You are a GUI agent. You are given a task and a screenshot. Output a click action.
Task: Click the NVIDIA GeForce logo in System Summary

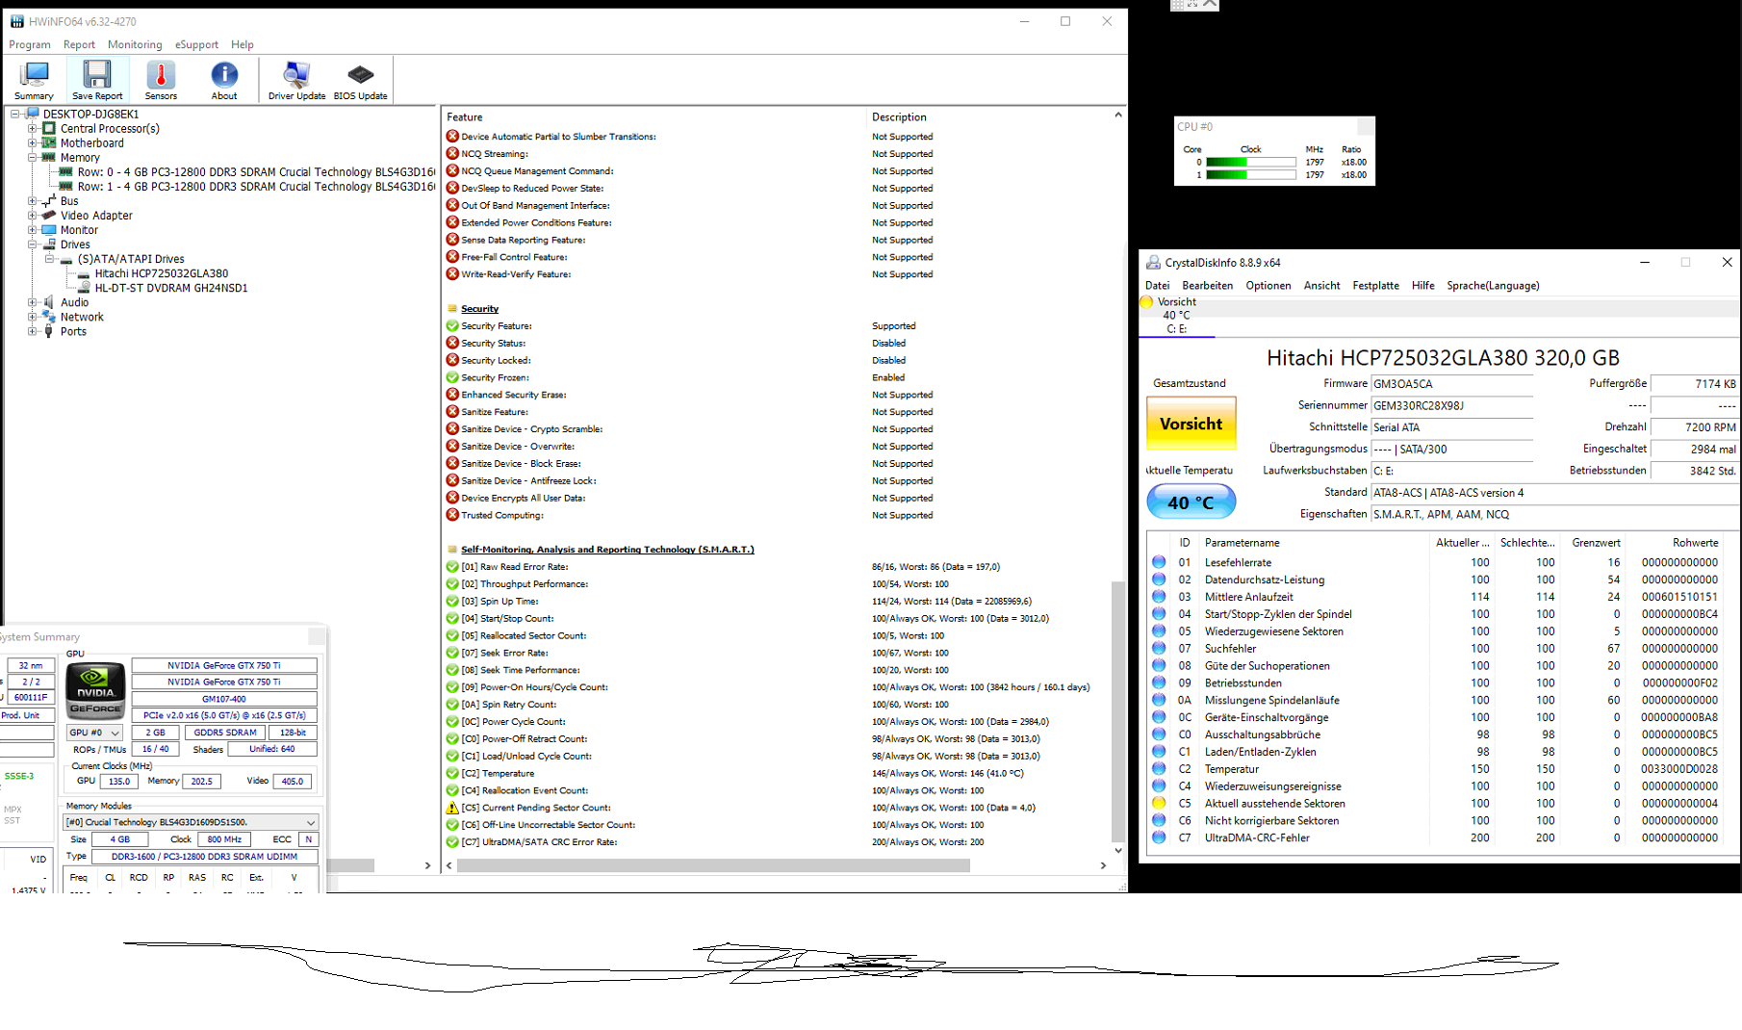95,690
